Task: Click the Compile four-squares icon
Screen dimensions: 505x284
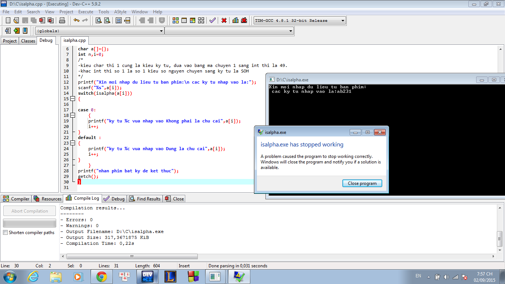Action: point(176,20)
